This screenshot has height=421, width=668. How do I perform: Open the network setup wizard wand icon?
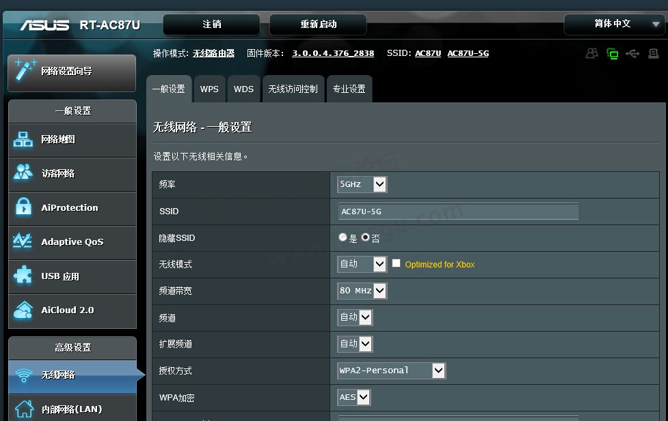click(x=25, y=70)
